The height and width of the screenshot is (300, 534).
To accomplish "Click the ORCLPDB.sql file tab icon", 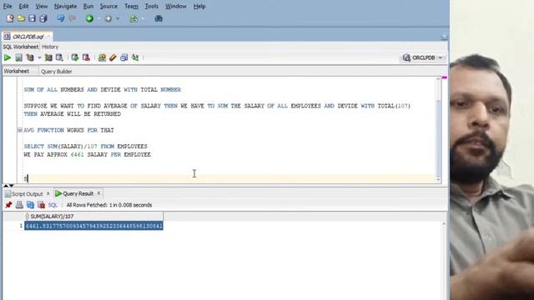I will [x=7, y=36].
